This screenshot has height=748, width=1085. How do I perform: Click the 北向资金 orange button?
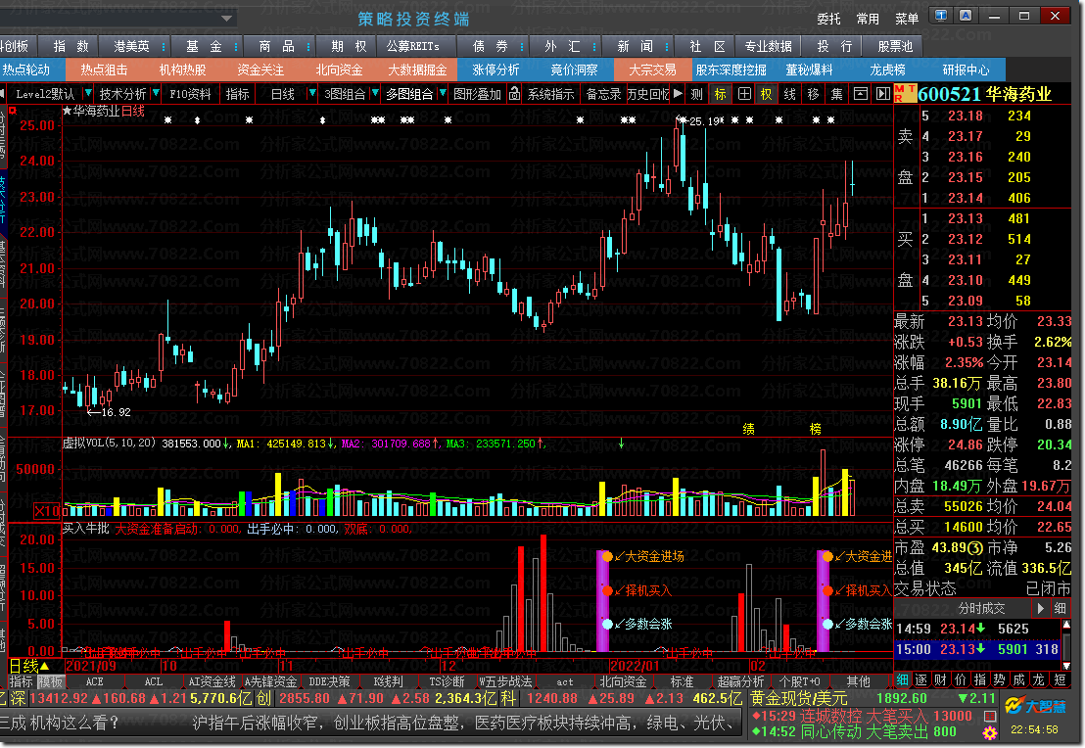(339, 70)
